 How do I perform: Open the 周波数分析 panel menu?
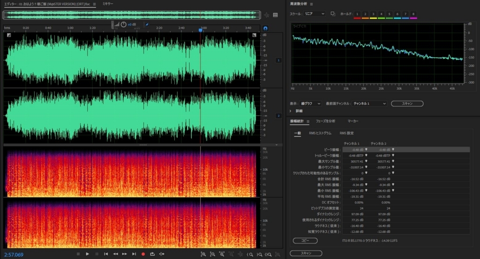[x=311, y=4]
